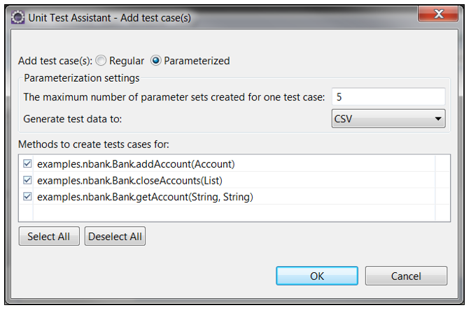Uncheck the addAccount(Account) method checkbox

[27, 164]
